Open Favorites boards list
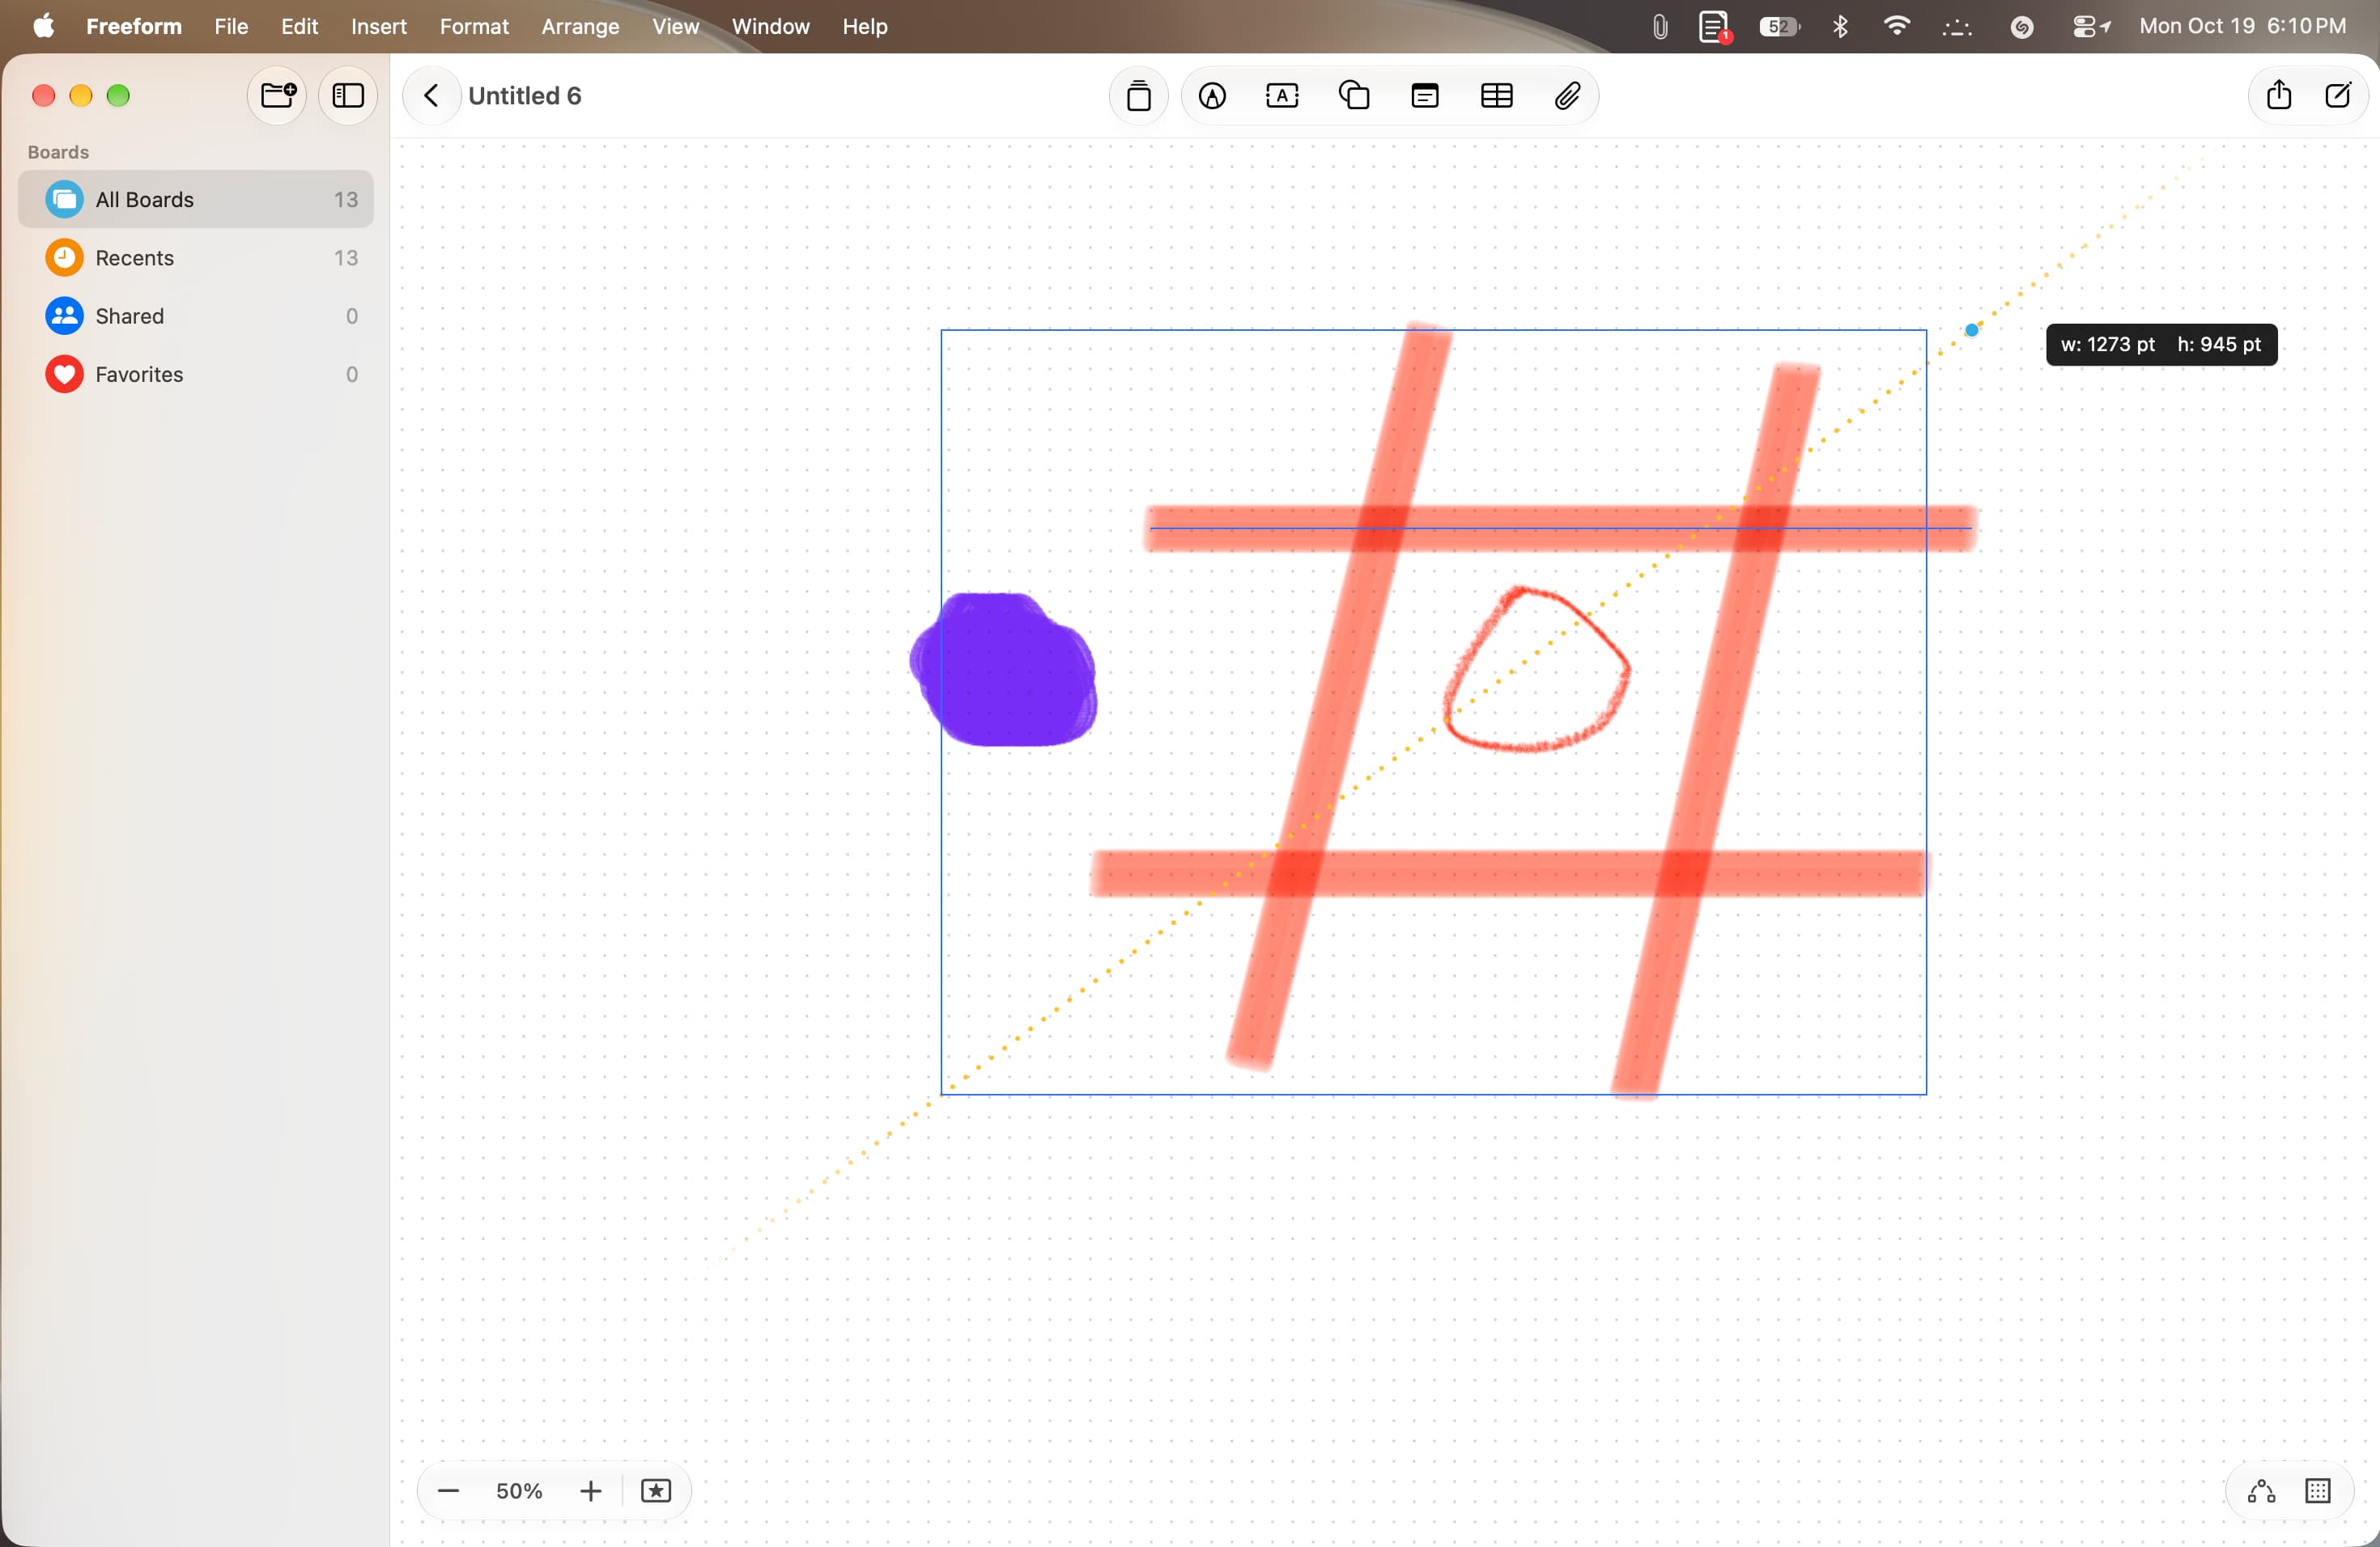Image resolution: width=2380 pixels, height=1547 pixels. click(x=196, y=374)
